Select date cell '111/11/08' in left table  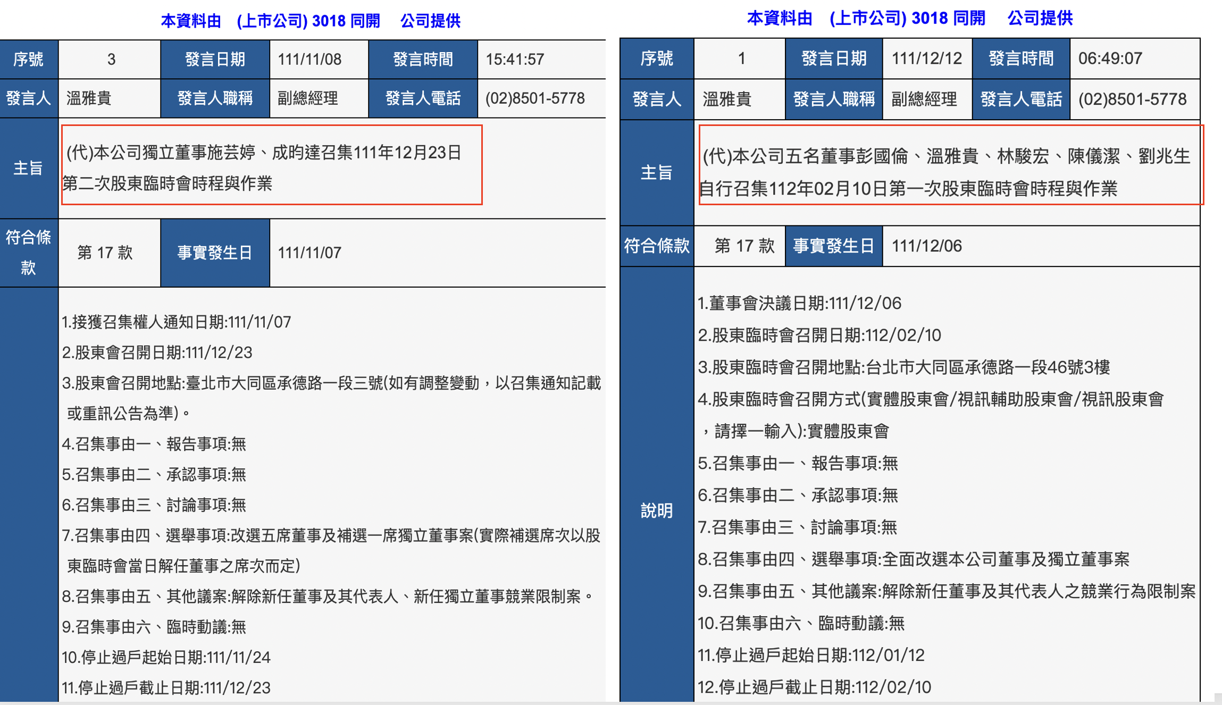(309, 59)
